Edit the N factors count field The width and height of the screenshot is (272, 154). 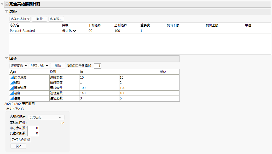click(x=98, y=66)
